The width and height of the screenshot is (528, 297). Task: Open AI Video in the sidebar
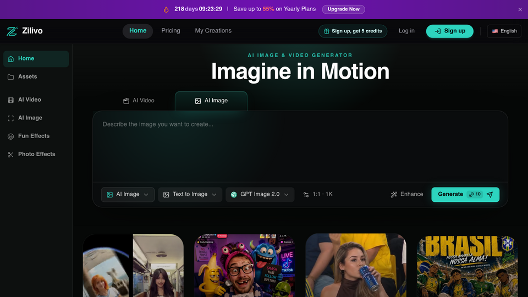click(x=36, y=100)
